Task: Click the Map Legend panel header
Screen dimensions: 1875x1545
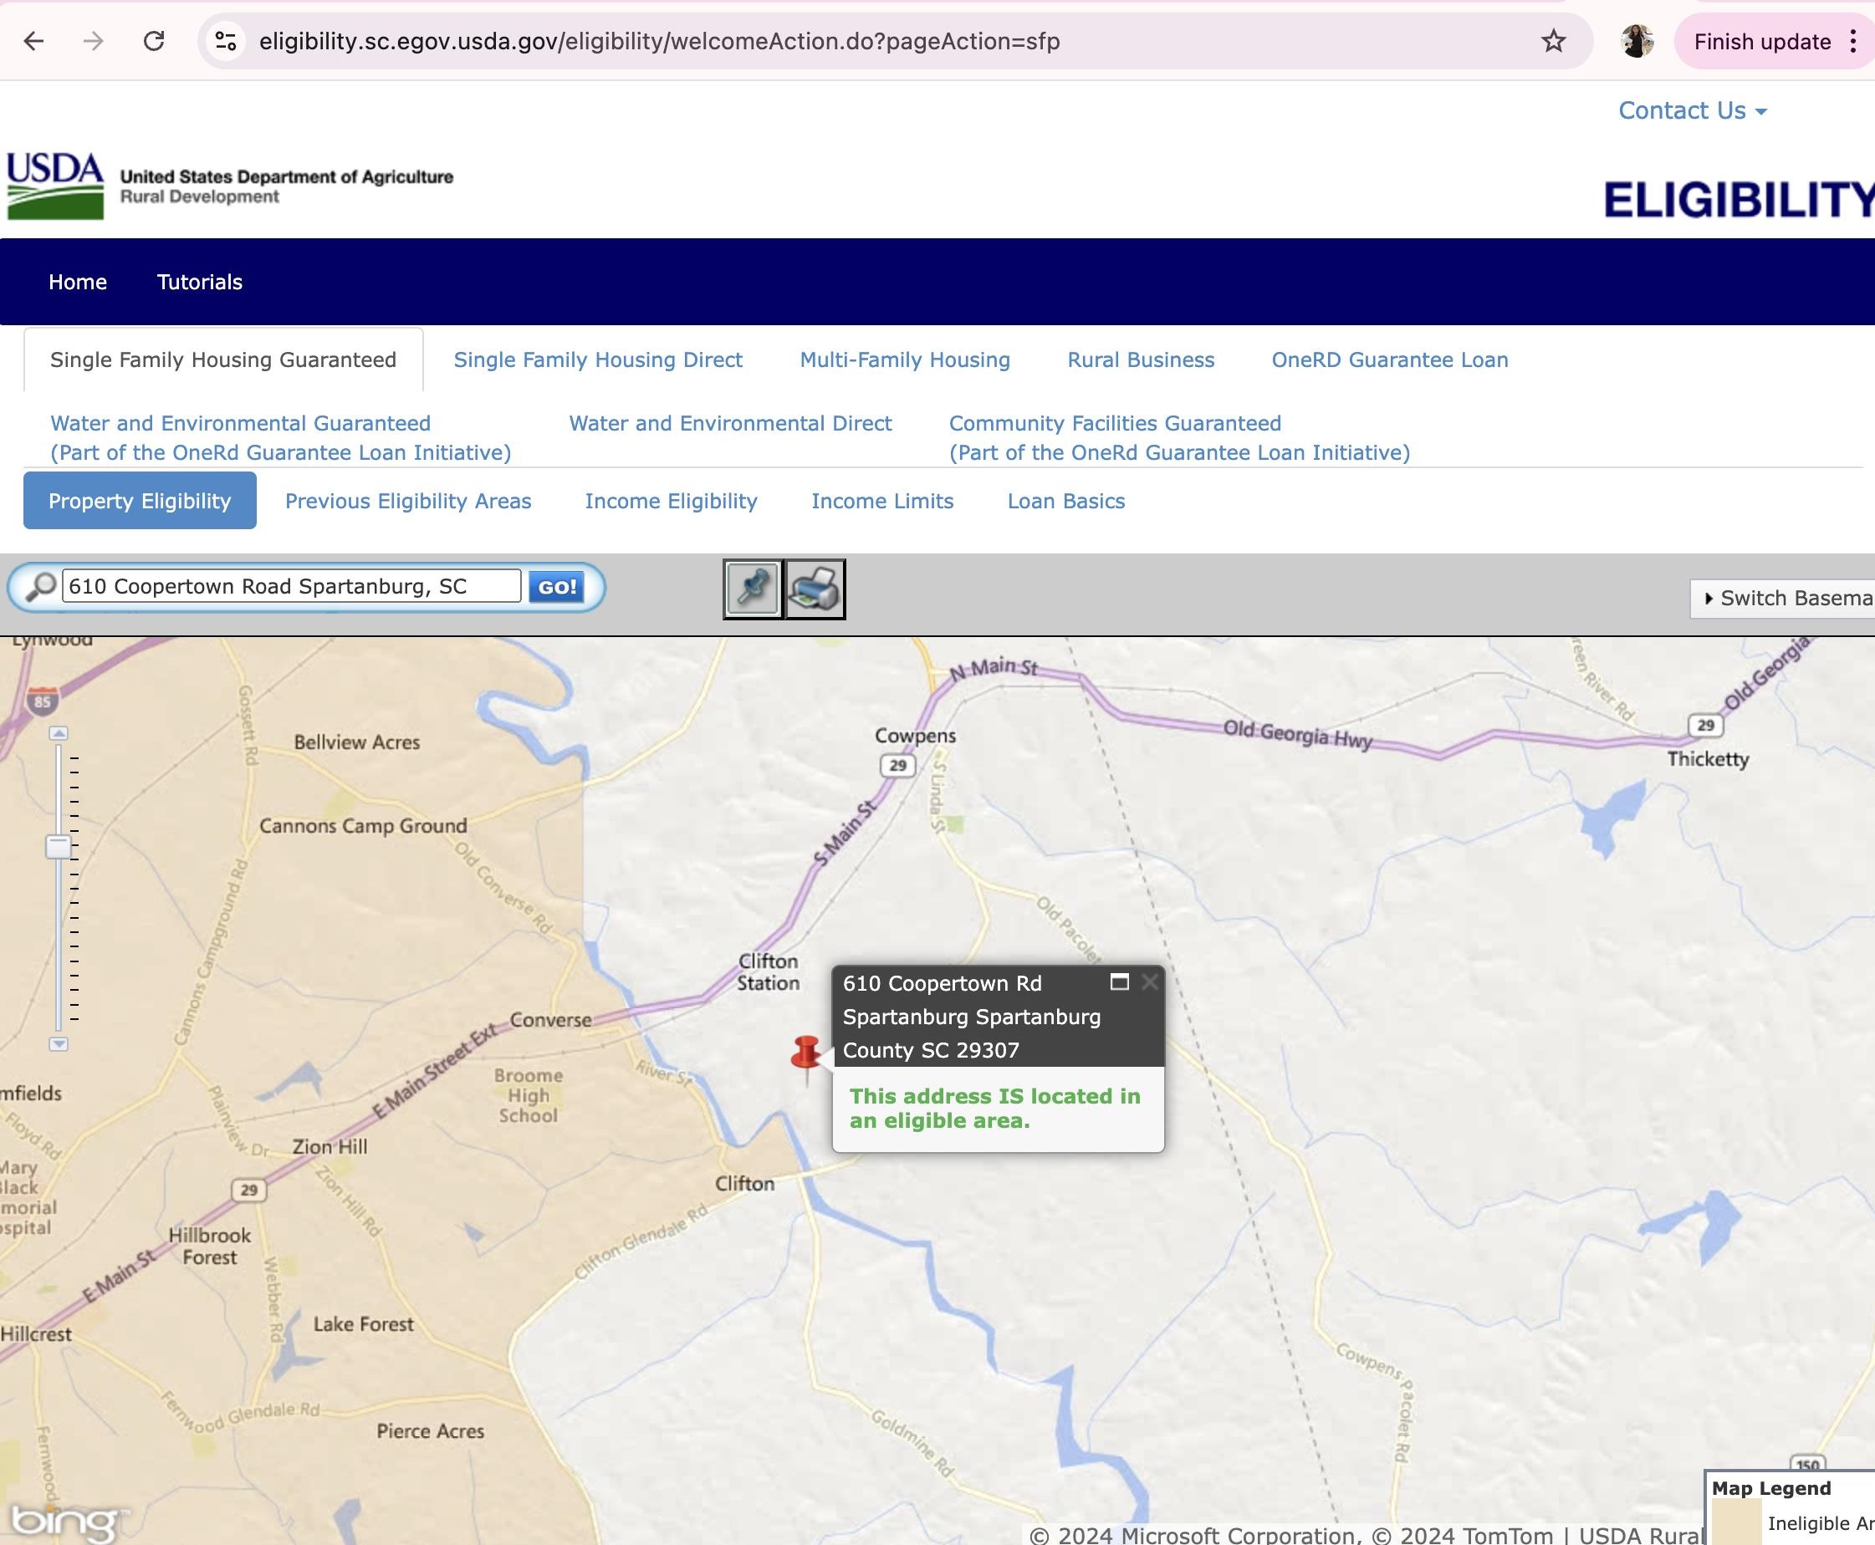Action: (x=1770, y=1488)
